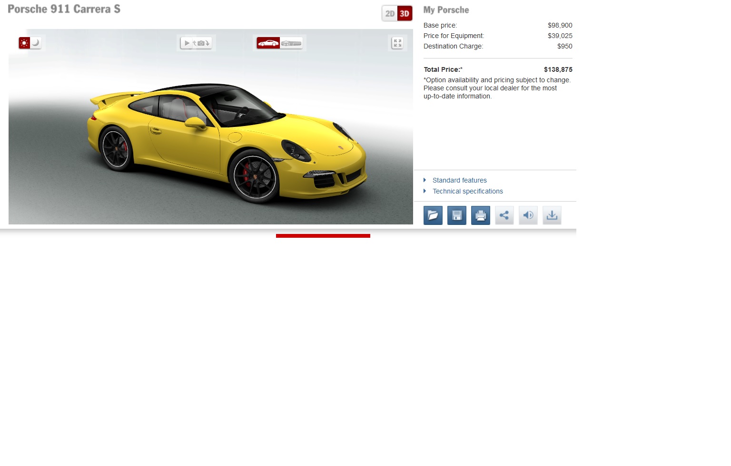Select the 3D view mode
The height and width of the screenshot is (466, 731).
coord(405,14)
